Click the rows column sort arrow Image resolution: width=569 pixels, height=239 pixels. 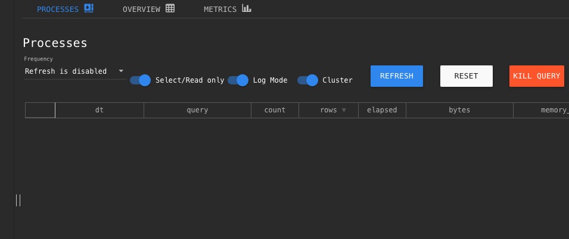coord(344,110)
